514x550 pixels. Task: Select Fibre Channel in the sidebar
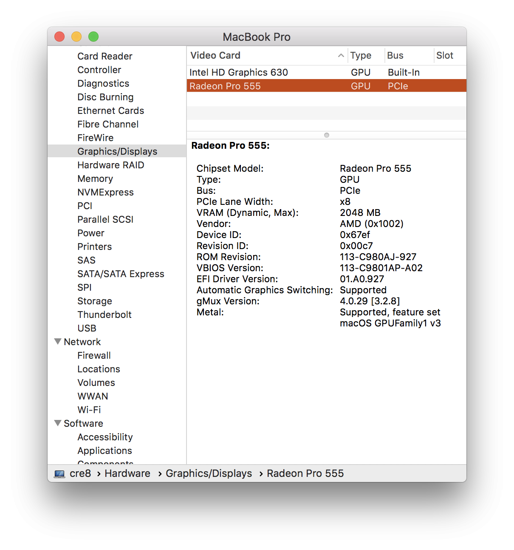point(108,124)
